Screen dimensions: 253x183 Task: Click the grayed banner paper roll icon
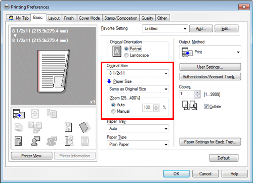point(85,141)
